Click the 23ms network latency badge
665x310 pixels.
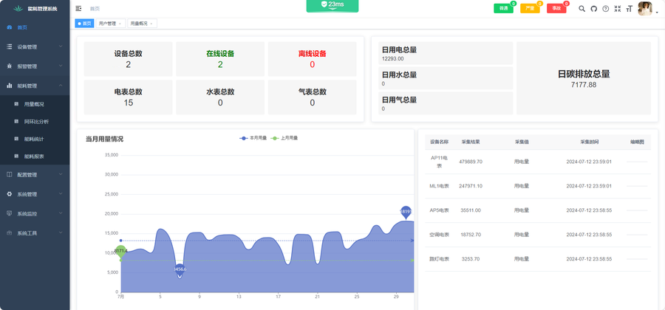tap(332, 5)
